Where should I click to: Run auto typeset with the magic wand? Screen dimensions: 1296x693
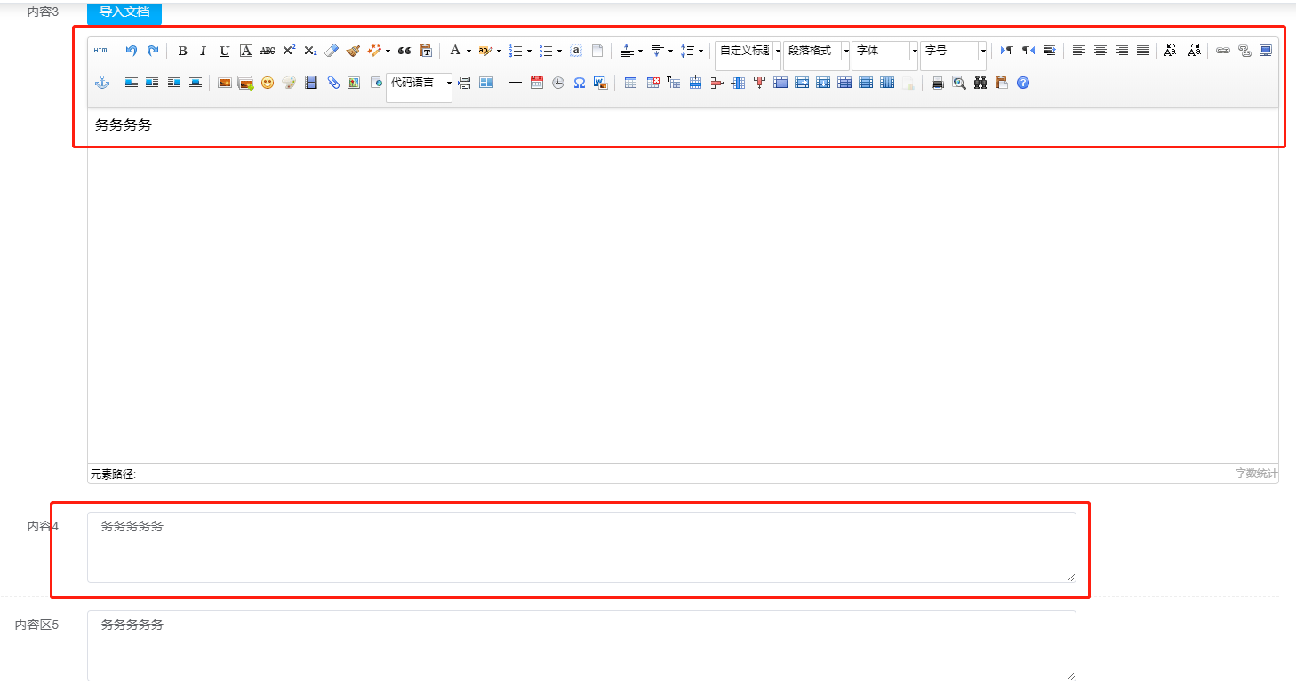coord(374,51)
